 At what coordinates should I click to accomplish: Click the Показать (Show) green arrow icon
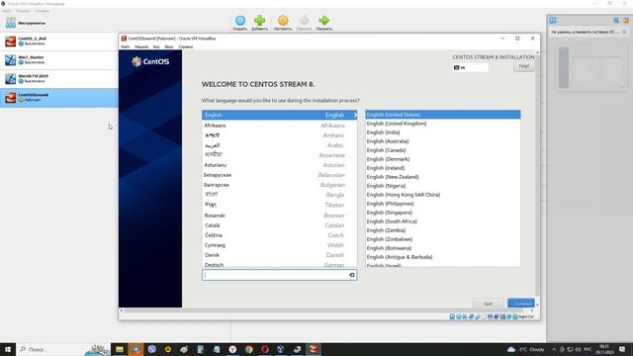323,23
